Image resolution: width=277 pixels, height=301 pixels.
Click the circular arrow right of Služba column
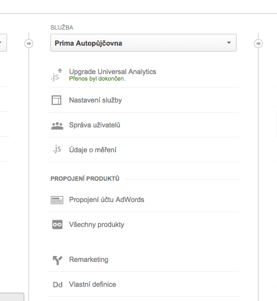(258, 43)
